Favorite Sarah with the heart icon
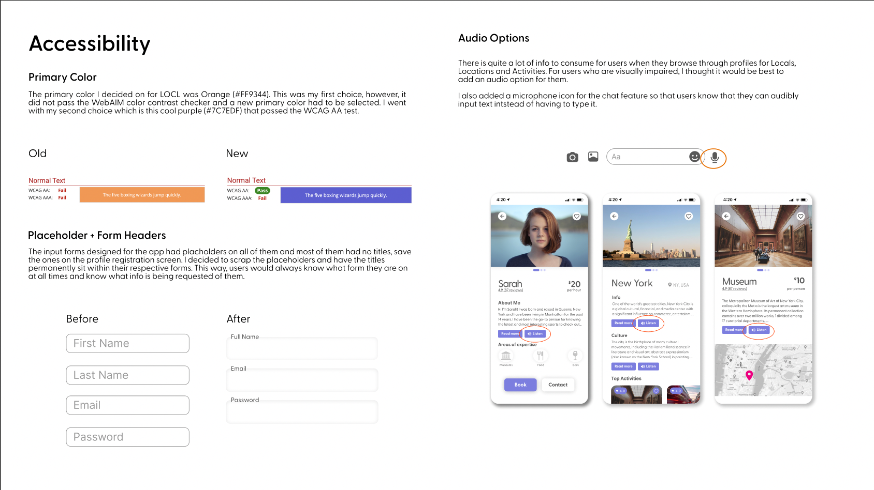The width and height of the screenshot is (874, 490). click(577, 217)
